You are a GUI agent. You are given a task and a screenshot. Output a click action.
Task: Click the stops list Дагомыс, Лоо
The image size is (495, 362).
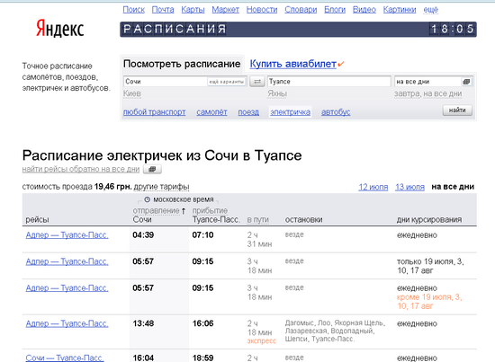(x=335, y=331)
